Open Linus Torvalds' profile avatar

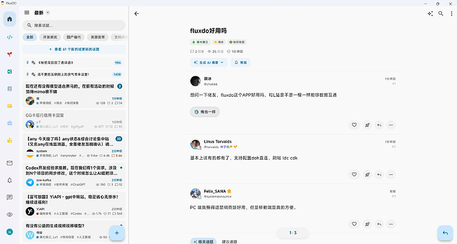tap(195, 144)
